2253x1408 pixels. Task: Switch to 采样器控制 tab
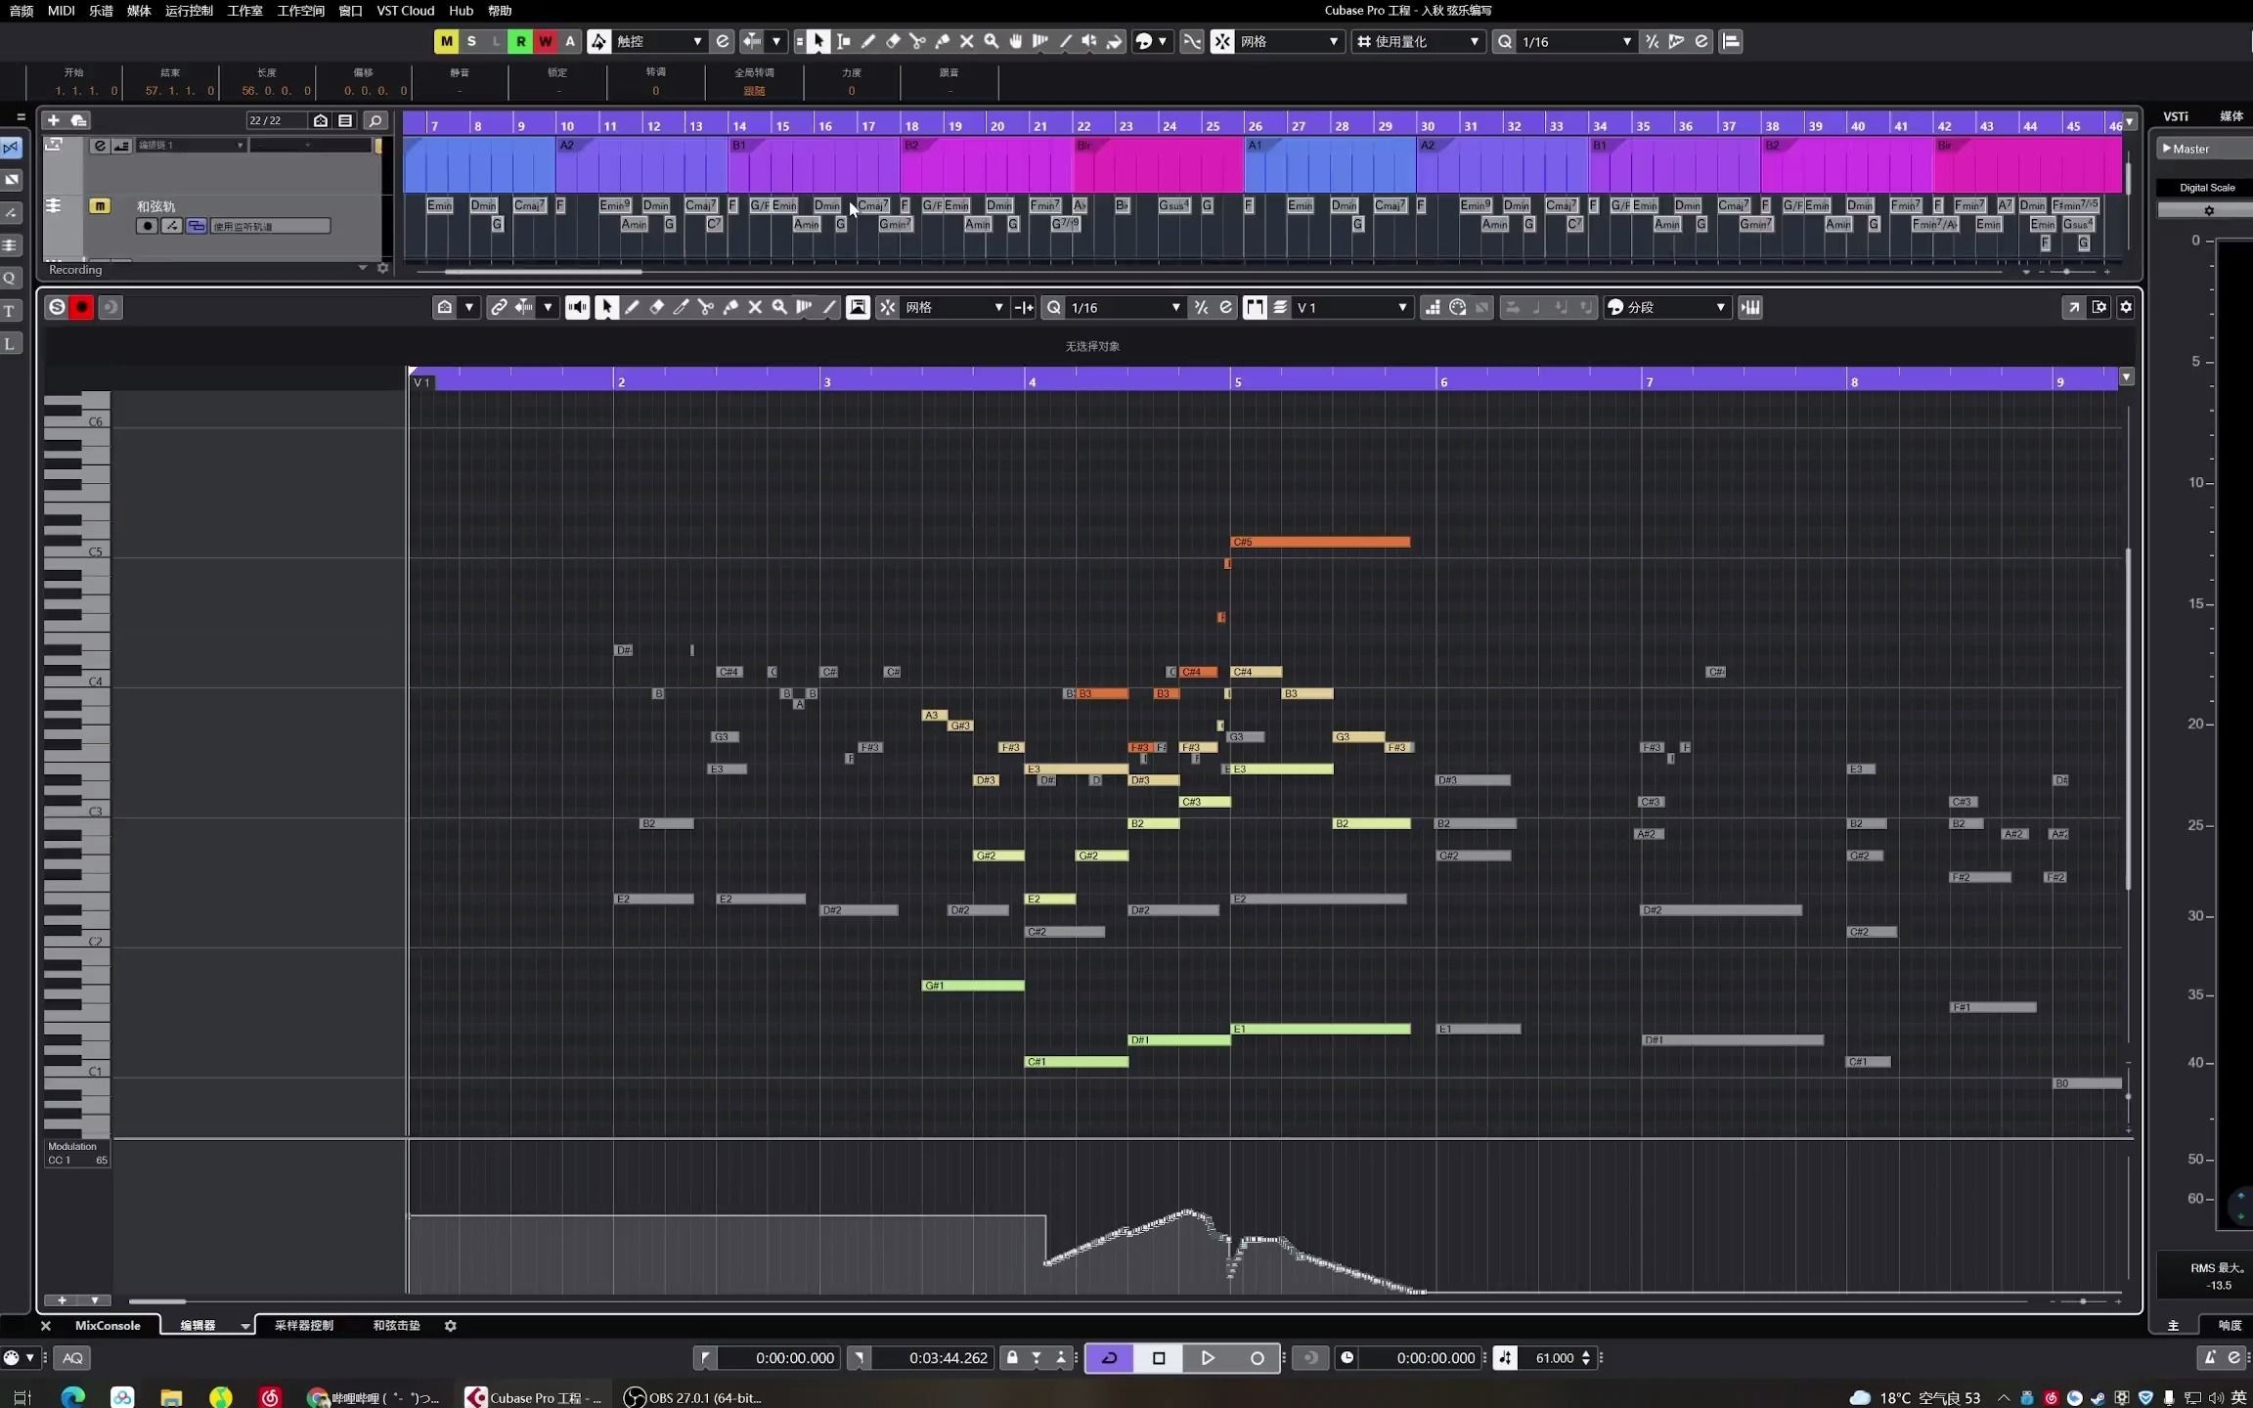[304, 1326]
